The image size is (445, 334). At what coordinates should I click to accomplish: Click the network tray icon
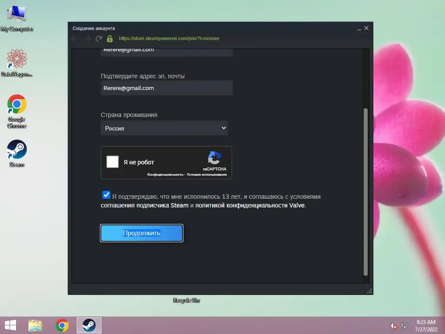pos(404,326)
